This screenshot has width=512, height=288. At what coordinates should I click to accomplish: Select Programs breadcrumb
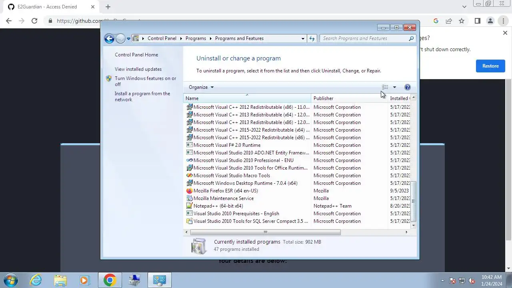click(x=196, y=38)
